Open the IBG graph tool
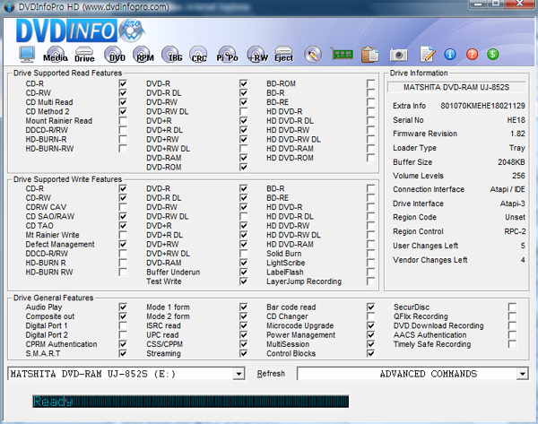This screenshot has width=538, height=424. (x=171, y=54)
